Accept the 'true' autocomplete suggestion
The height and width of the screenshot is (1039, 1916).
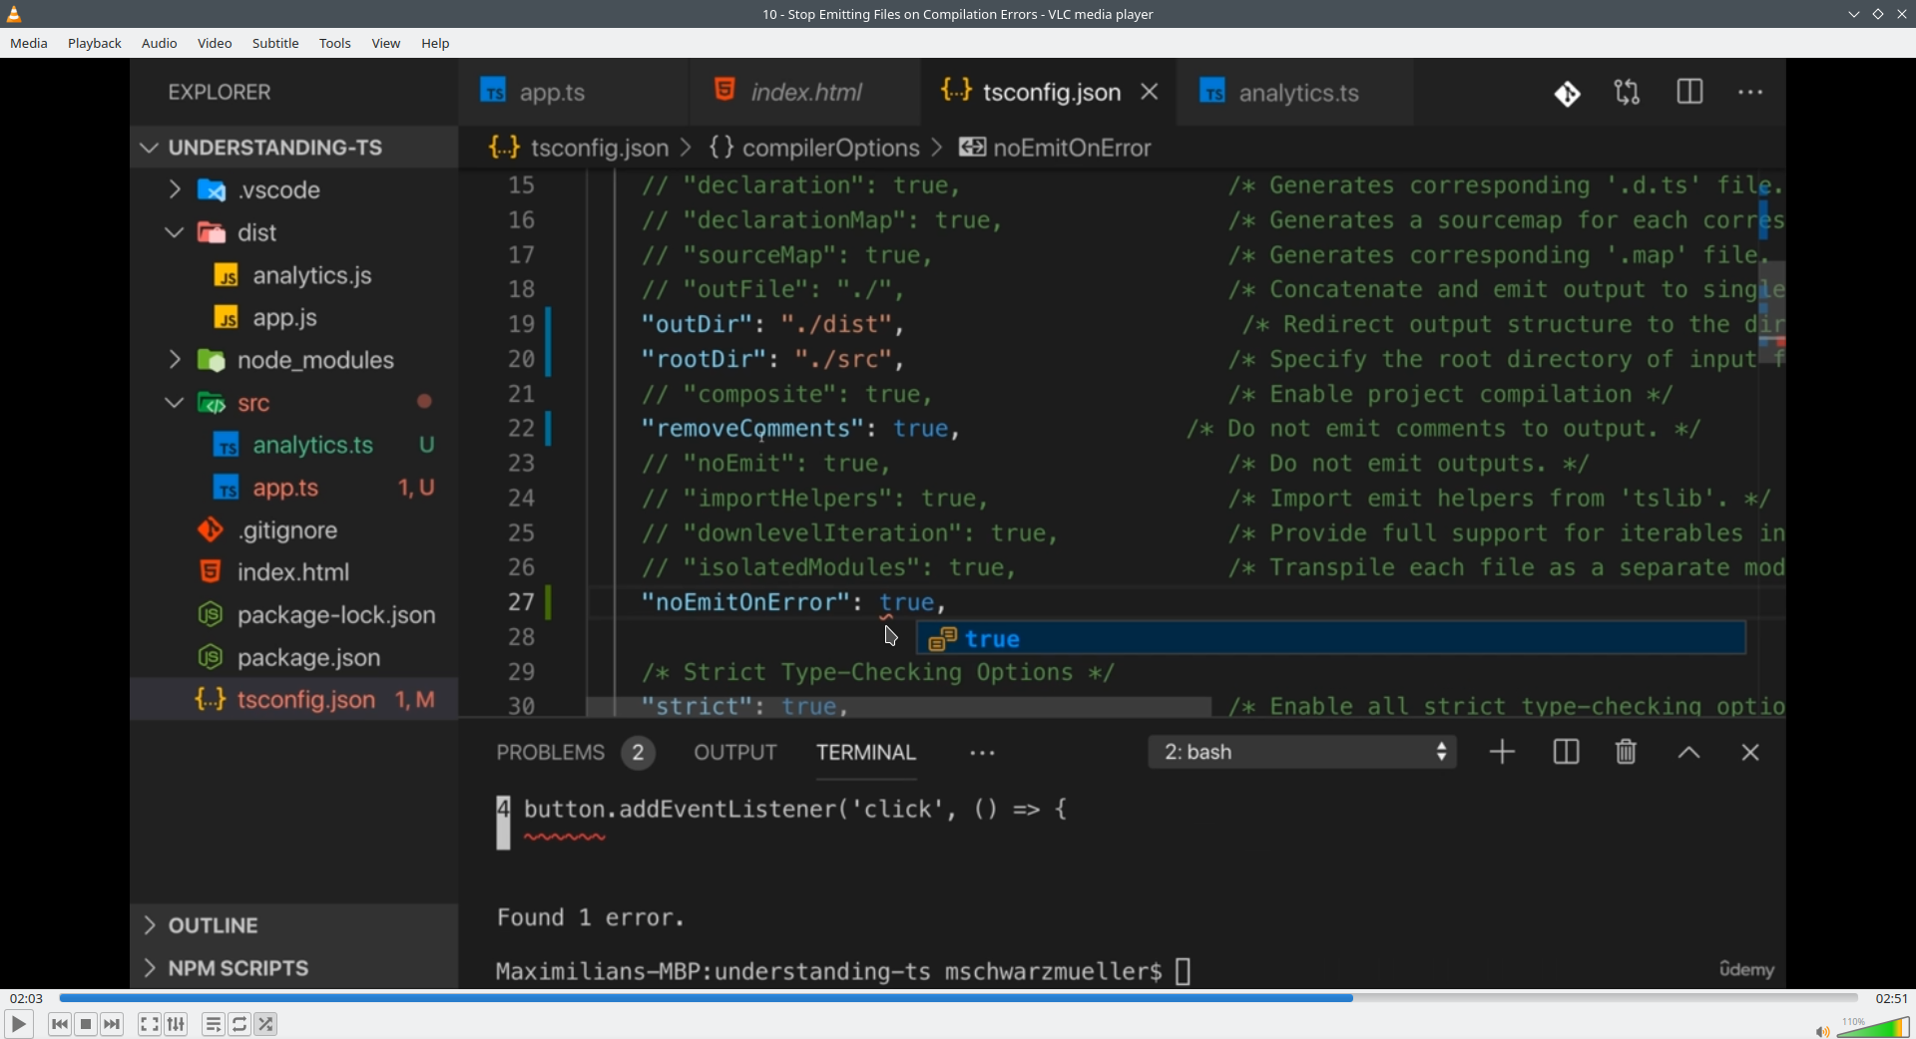[1331, 639]
